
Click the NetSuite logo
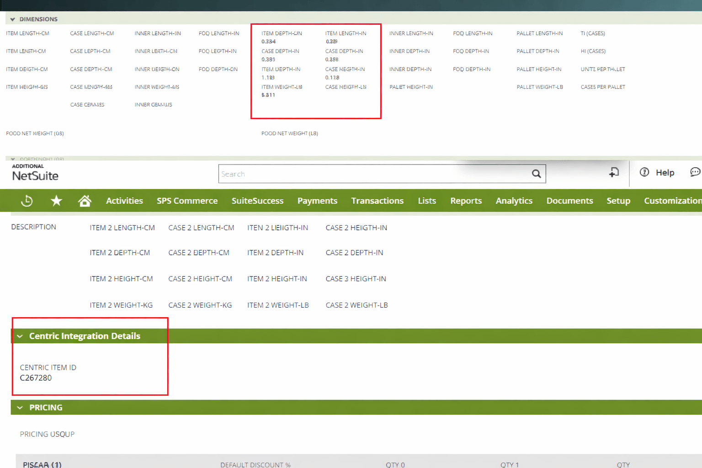coord(35,175)
